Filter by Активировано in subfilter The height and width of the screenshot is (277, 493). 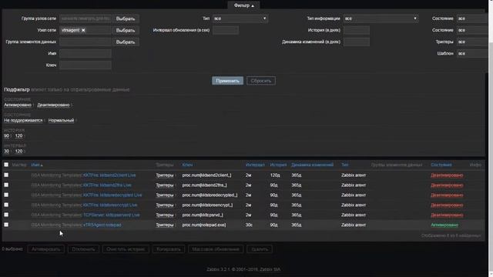(18, 105)
